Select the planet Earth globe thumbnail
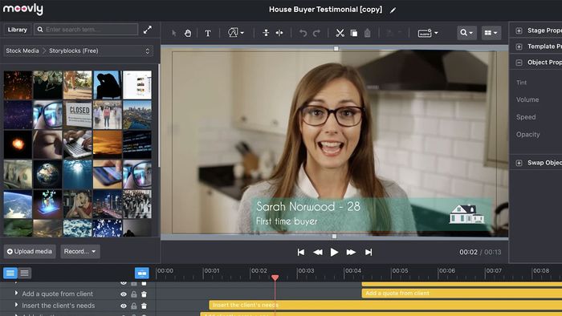The width and height of the screenshot is (562, 316). [x=47, y=174]
